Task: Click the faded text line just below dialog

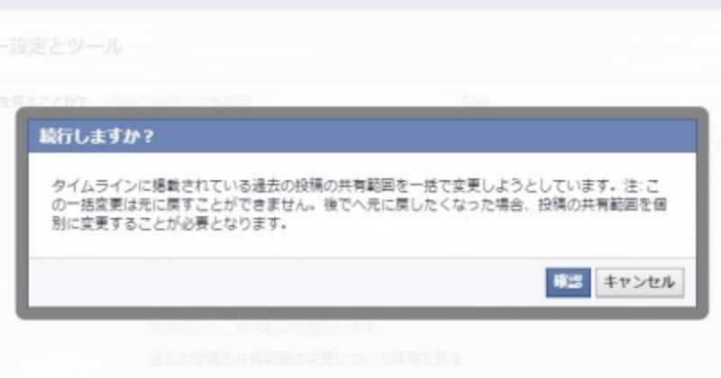Action: click(263, 328)
